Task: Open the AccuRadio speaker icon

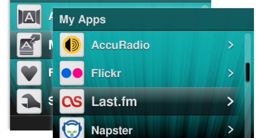Action: pyautogui.click(x=72, y=45)
